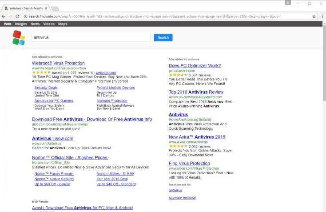
Task: Open Top 2016 Antivirus Review ad
Action: coord(196,92)
